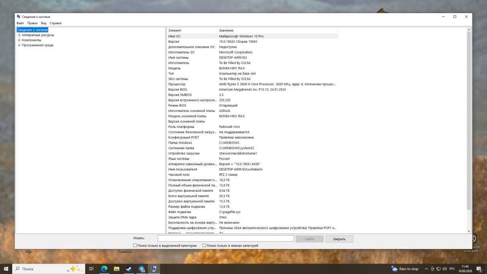Select the Роль платформы row
Image resolution: width=487 pixels, height=274 pixels.
[252, 127]
